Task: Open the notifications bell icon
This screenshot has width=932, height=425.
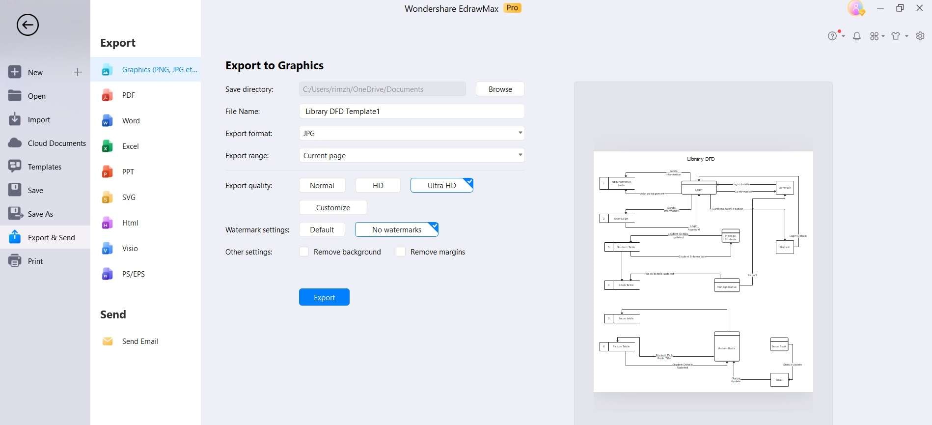Action: (x=857, y=36)
